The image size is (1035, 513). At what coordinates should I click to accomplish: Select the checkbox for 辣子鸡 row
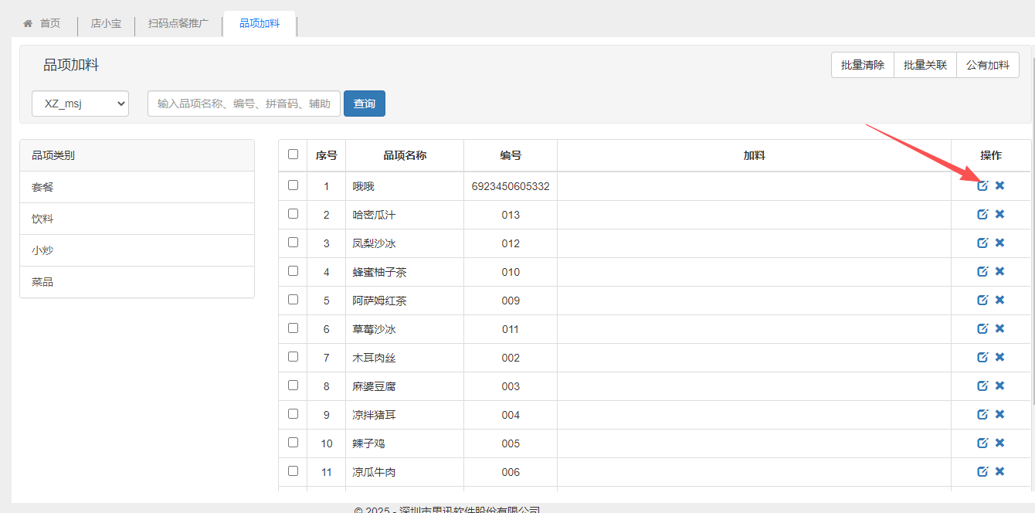(293, 443)
